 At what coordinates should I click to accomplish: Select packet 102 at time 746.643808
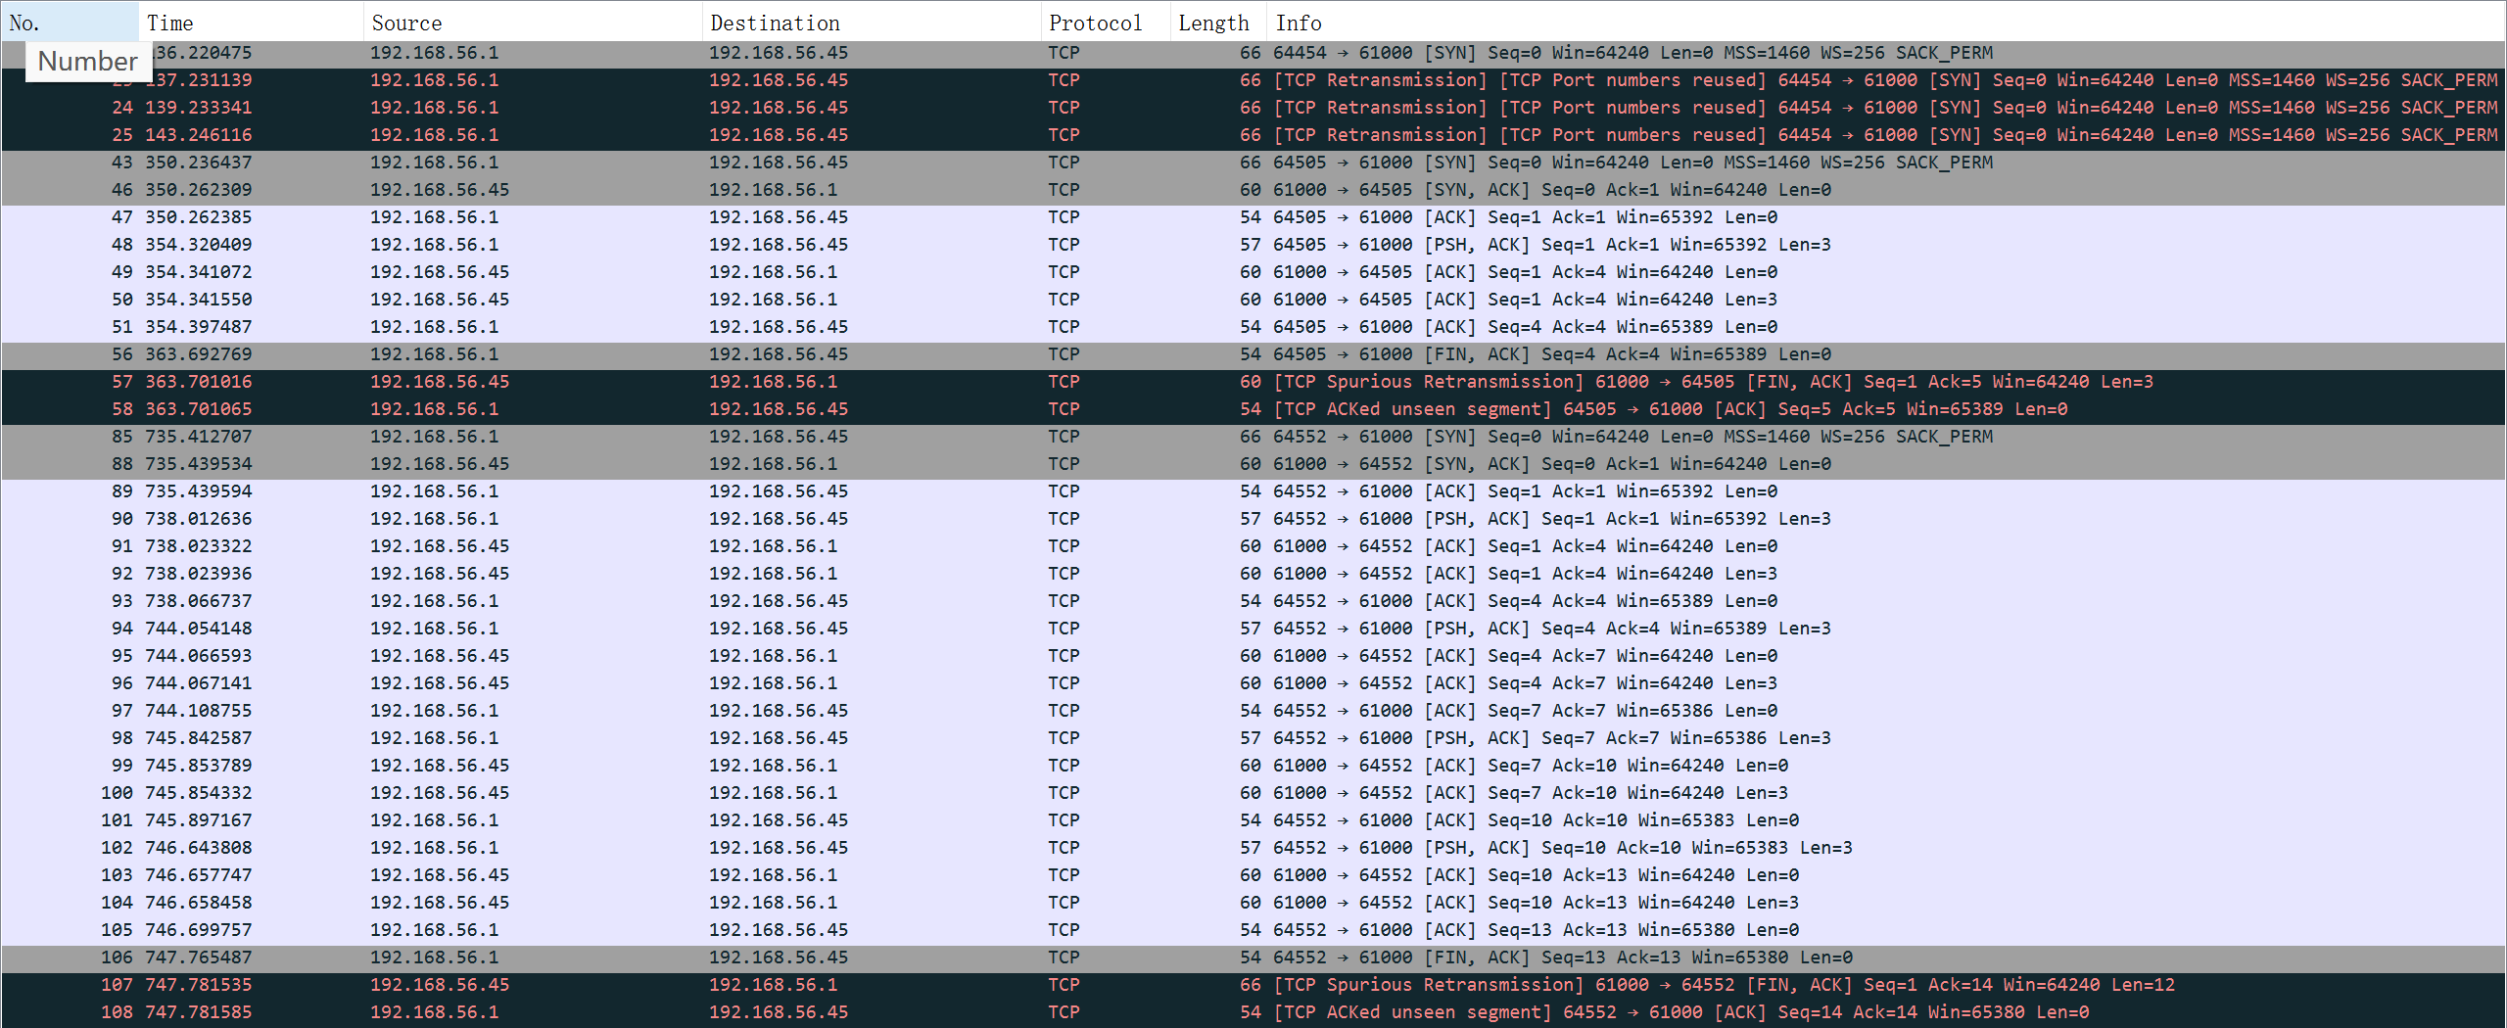pos(1253,848)
